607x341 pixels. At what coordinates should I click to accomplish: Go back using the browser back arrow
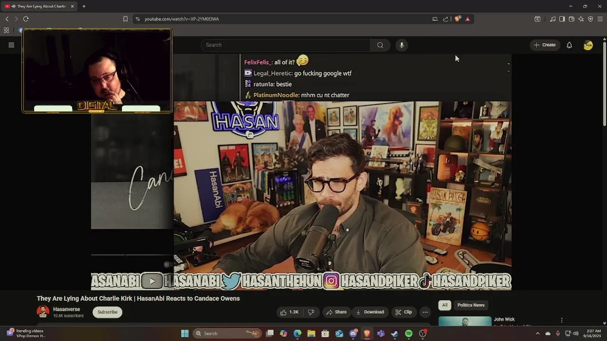pyautogui.click(x=7, y=19)
